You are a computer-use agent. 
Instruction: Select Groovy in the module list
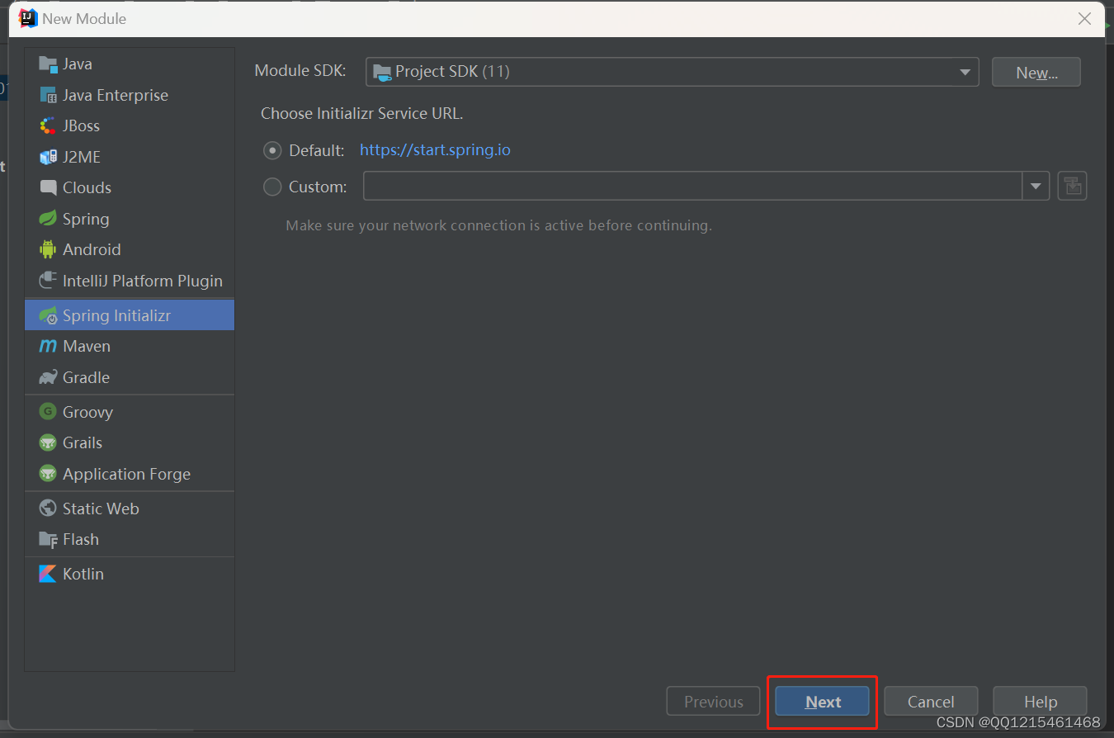click(x=130, y=412)
